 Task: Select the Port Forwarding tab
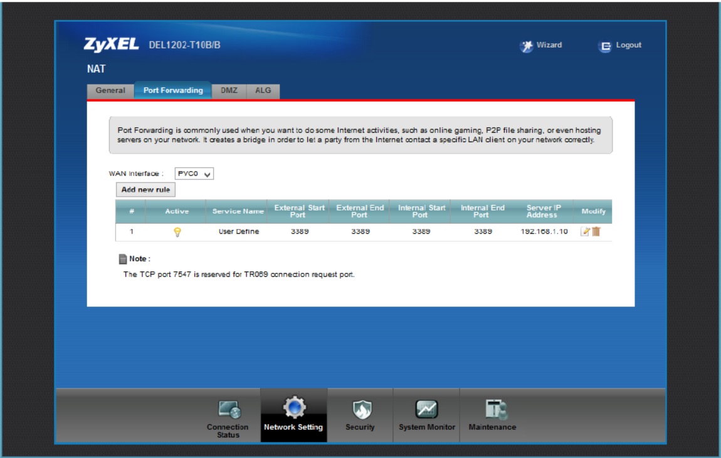pyautogui.click(x=173, y=91)
